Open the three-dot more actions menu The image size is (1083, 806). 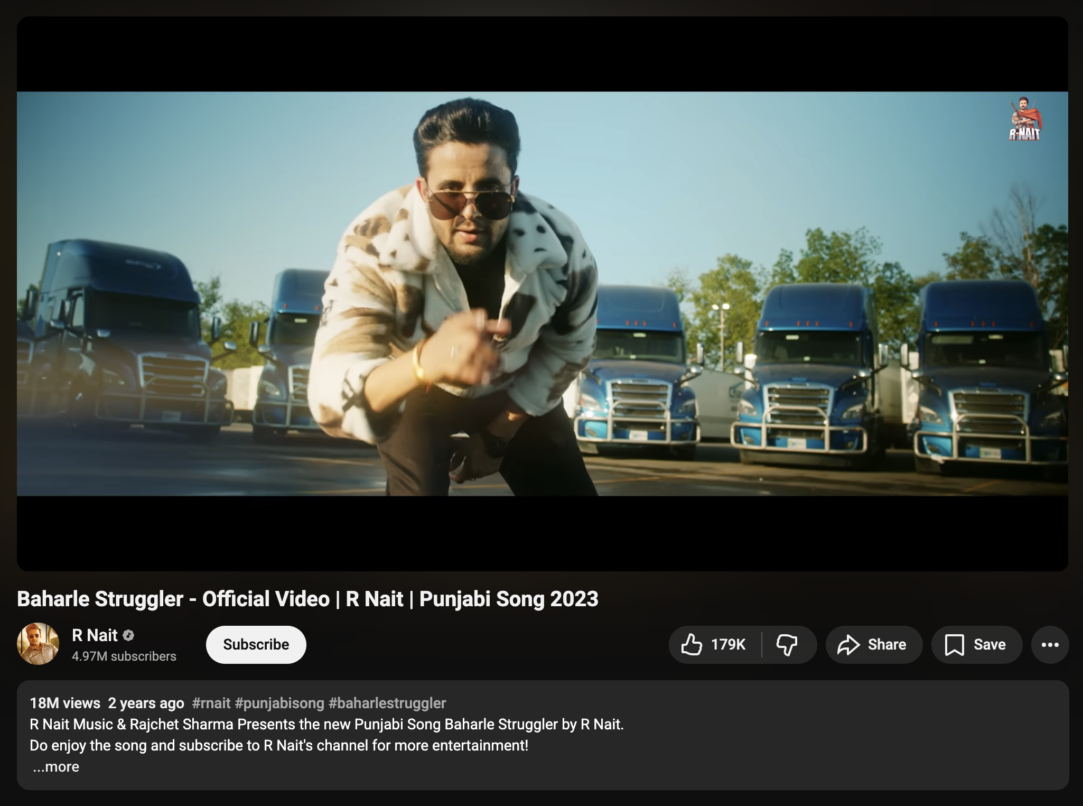1050,645
